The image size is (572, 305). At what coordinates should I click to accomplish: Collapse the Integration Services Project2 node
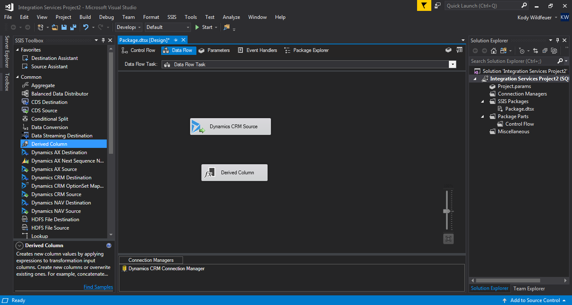click(x=475, y=79)
